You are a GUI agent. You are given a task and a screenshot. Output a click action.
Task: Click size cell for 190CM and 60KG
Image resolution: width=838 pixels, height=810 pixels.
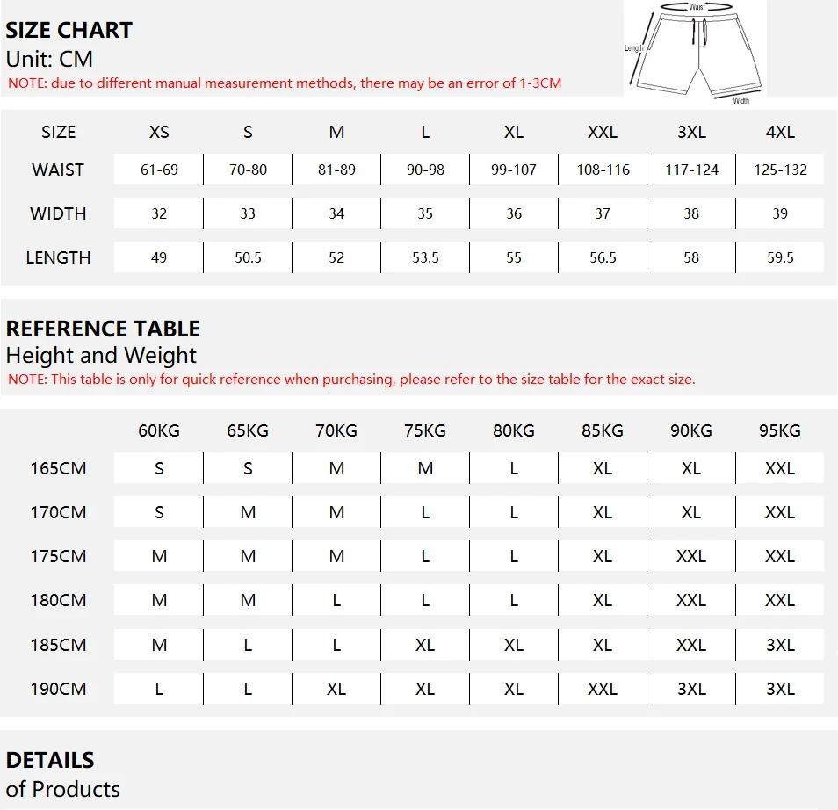pyautogui.click(x=159, y=689)
